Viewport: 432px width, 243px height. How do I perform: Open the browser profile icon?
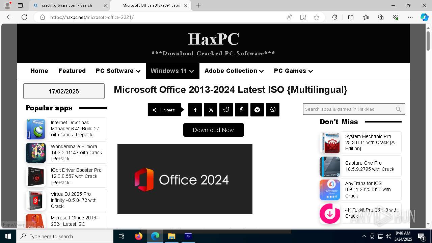7,5
